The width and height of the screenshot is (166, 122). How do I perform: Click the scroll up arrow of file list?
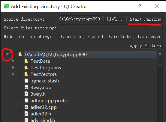(x=160, y=53)
